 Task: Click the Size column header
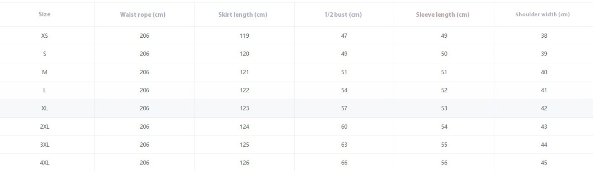45,14
